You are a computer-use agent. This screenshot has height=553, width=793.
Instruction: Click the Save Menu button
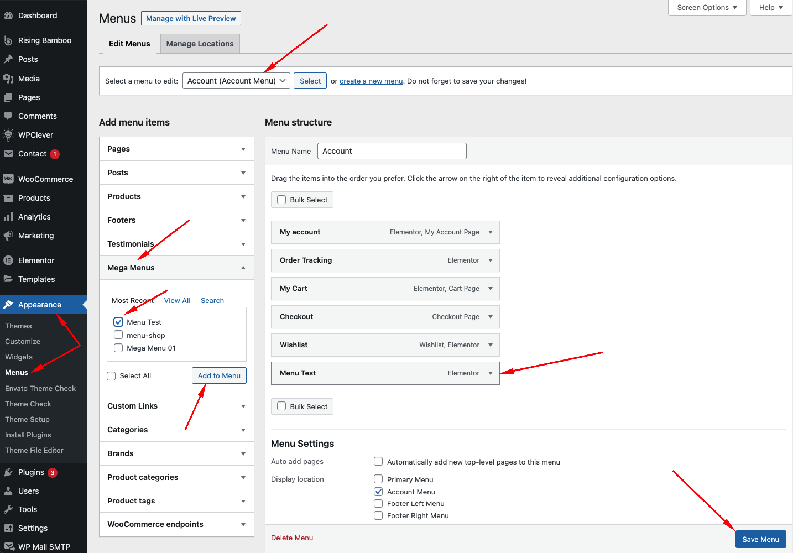pos(760,539)
